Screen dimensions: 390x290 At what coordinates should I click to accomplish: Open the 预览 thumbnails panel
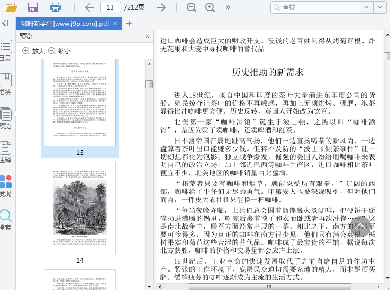tap(5, 118)
